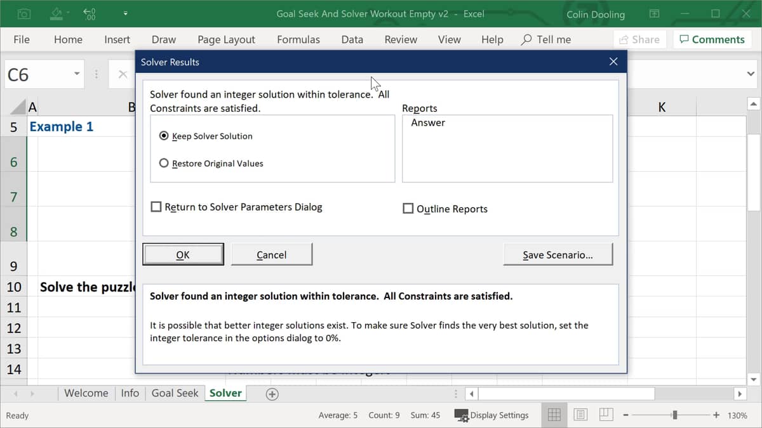The height and width of the screenshot is (428, 762).
Task: Click the vertical scrollbar down arrow
Action: 754,379
